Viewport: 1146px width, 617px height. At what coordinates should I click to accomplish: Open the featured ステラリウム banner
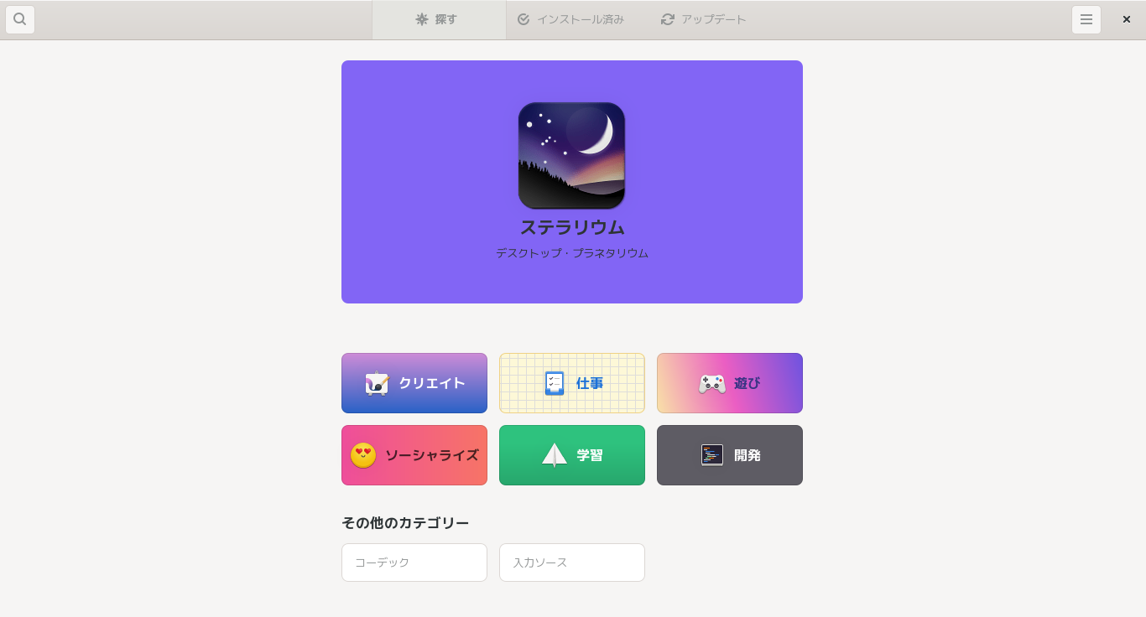click(572, 182)
